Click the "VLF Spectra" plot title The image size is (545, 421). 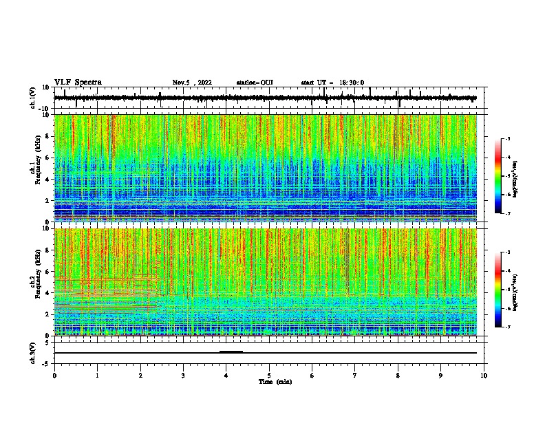click(78, 83)
